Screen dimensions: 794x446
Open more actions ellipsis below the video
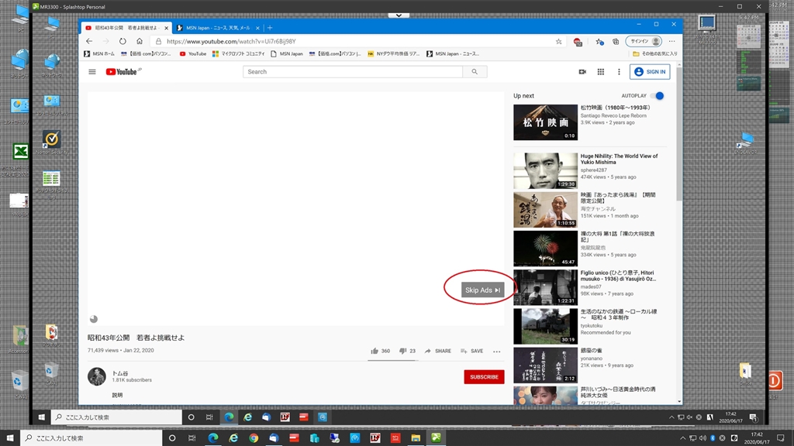pos(497,352)
